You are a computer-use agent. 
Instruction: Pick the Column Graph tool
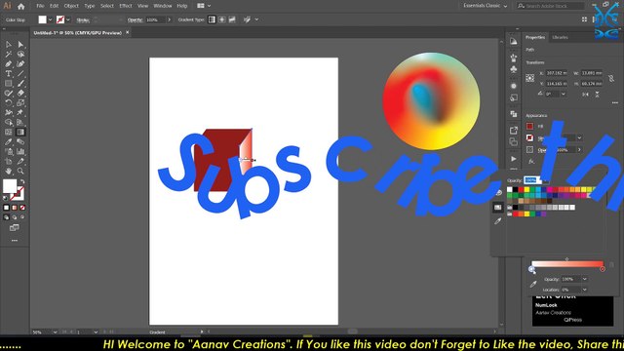20,152
